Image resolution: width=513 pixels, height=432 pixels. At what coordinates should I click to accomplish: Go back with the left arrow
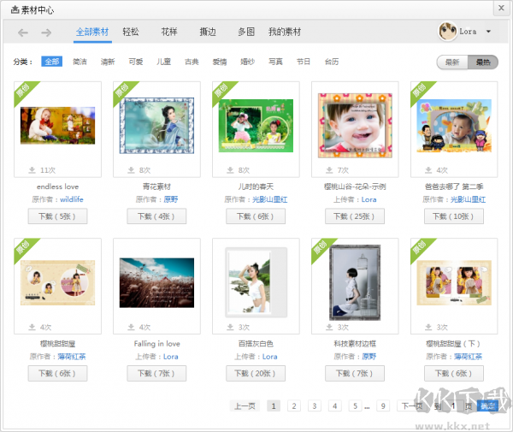coord(22,33)
